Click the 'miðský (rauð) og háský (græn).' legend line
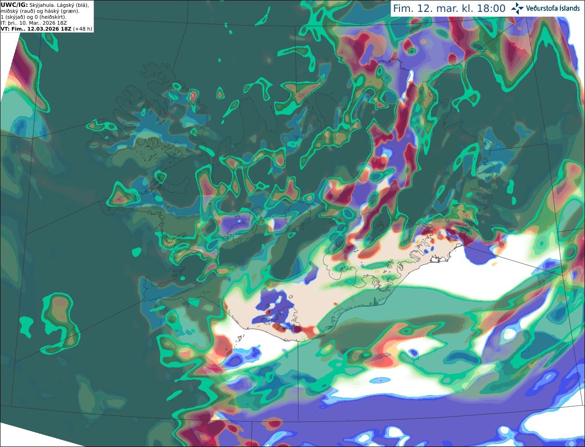The height and width of the screenshot is (447, 585). click(x=40, y=11)
